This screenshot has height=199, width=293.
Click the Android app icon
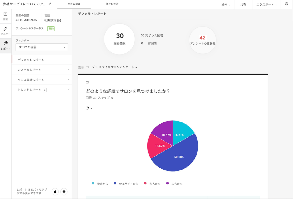pyautogui.click(x=64, y=192)
